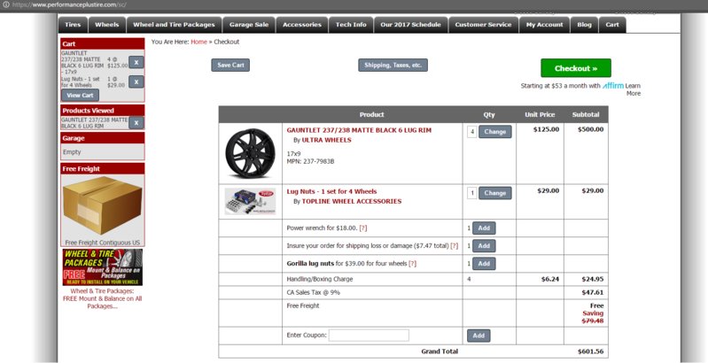The height and width of the screenshot is (363, 708).
Task: Open the ULTRA WHEELS brand link
Action: (326, 140)
